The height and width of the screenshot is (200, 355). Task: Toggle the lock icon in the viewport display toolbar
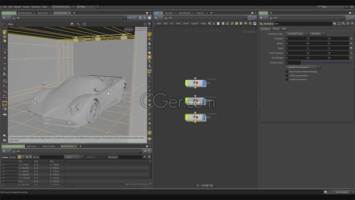point(149,44)
